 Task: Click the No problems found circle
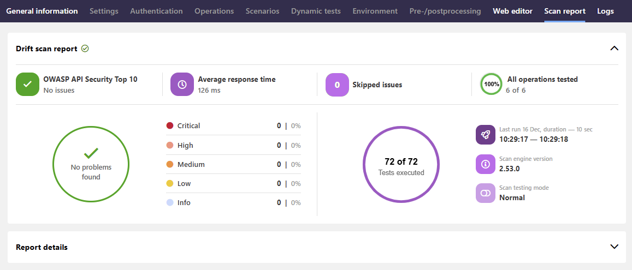point(91,164)
